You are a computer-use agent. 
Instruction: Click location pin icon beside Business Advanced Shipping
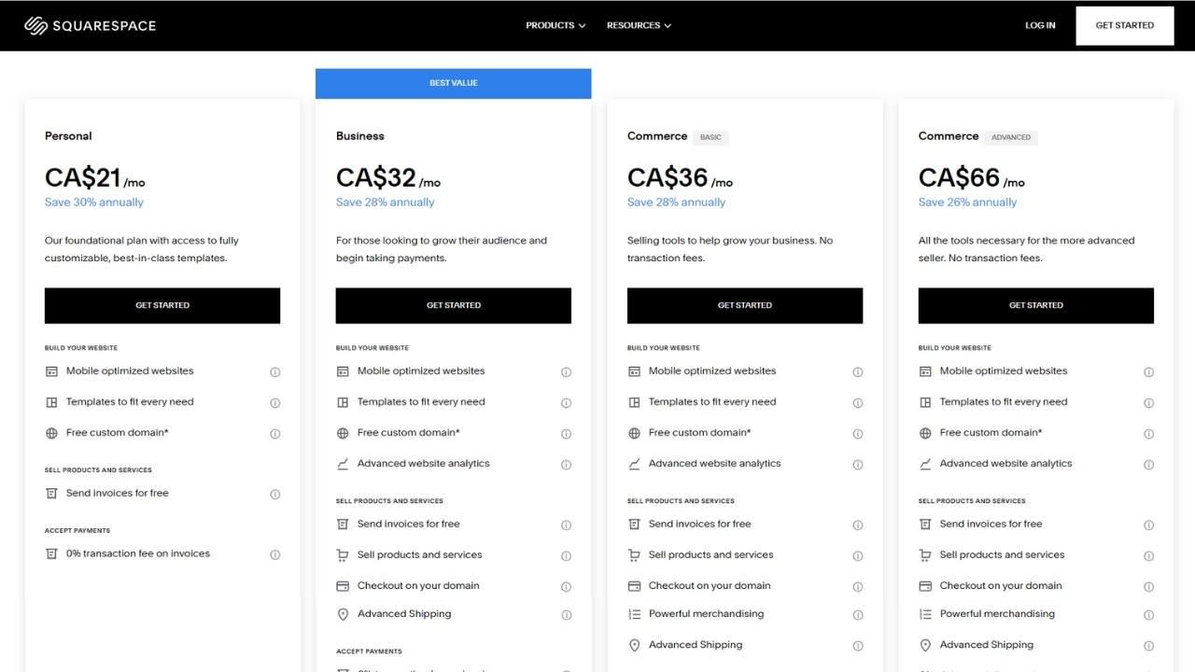point(343,614)
